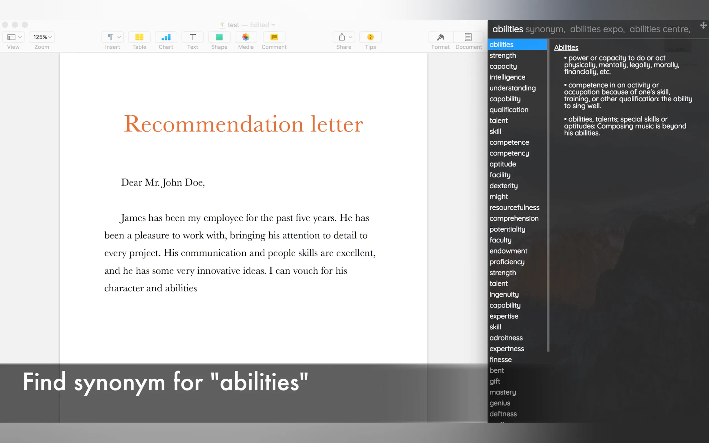Select 'capacity' in synonym list
The image size is (709, 443).
click(503, 66)
